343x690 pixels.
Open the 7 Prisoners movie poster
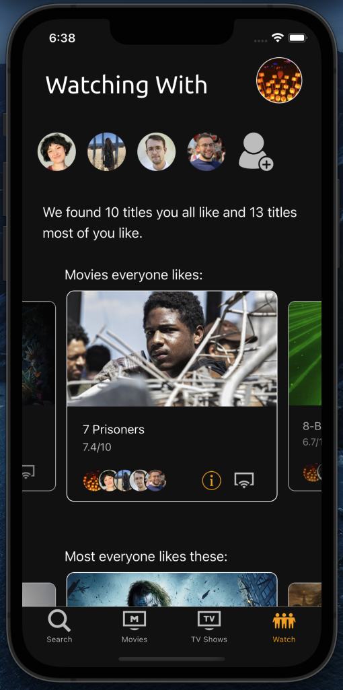point(172,349)
